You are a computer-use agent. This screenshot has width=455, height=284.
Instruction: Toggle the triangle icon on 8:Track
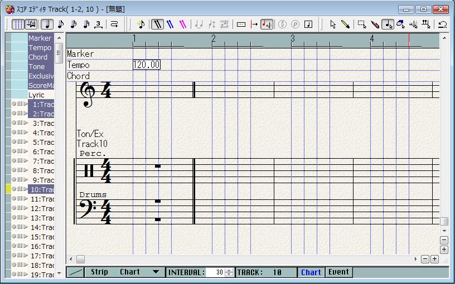(26, 170)
